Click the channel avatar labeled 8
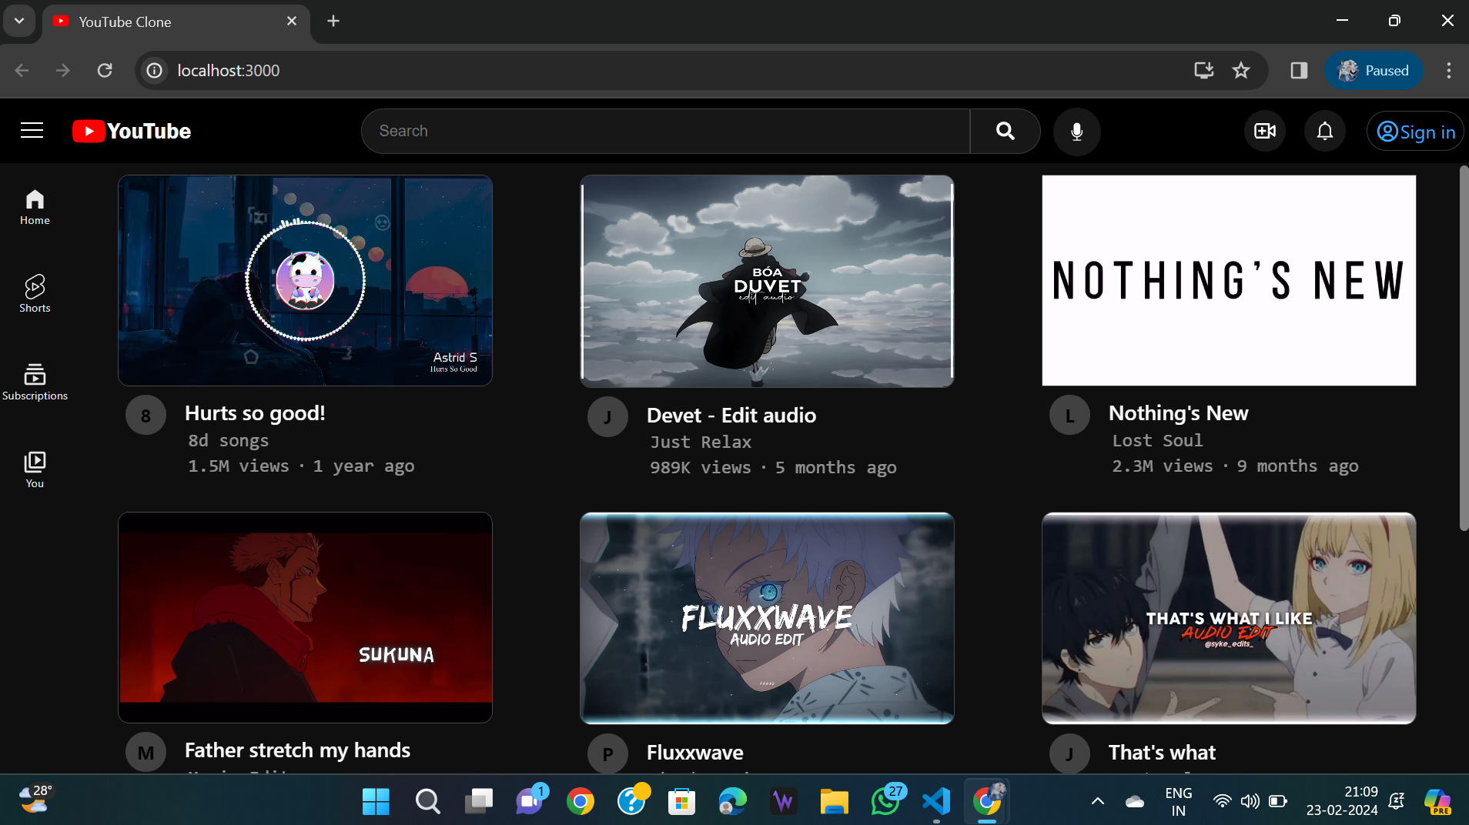 point(146,416)
